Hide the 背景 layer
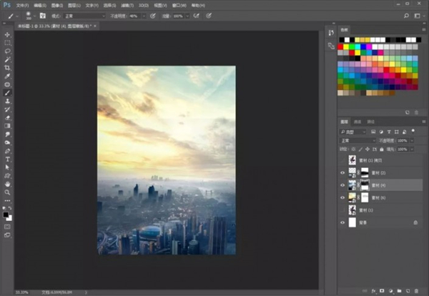429x296 pixels. (342, 223)
